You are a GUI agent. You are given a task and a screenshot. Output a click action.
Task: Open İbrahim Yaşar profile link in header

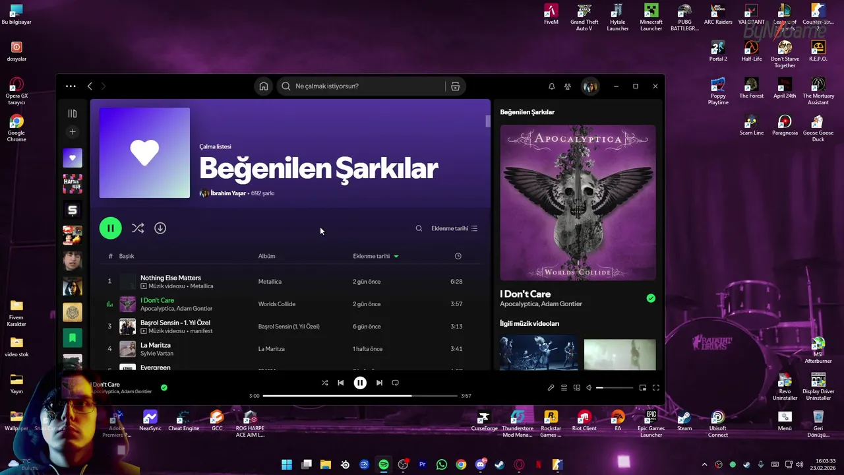pos(228,193)
